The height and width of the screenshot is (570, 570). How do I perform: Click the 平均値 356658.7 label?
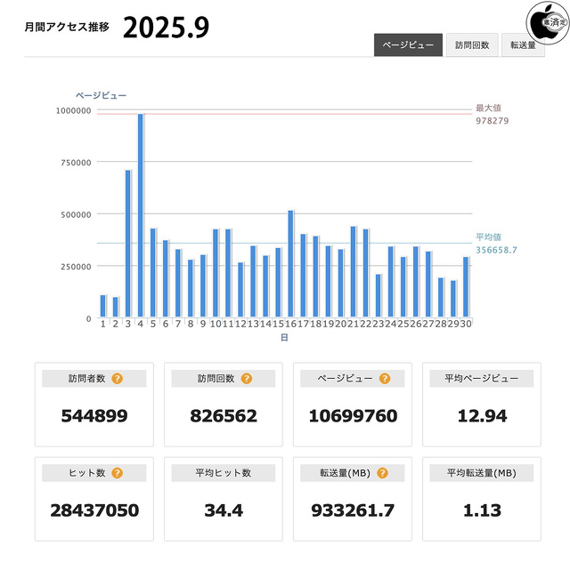(495, 244)
